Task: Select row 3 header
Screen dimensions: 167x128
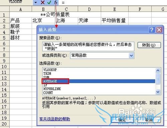Action: [x=4, y=26]
